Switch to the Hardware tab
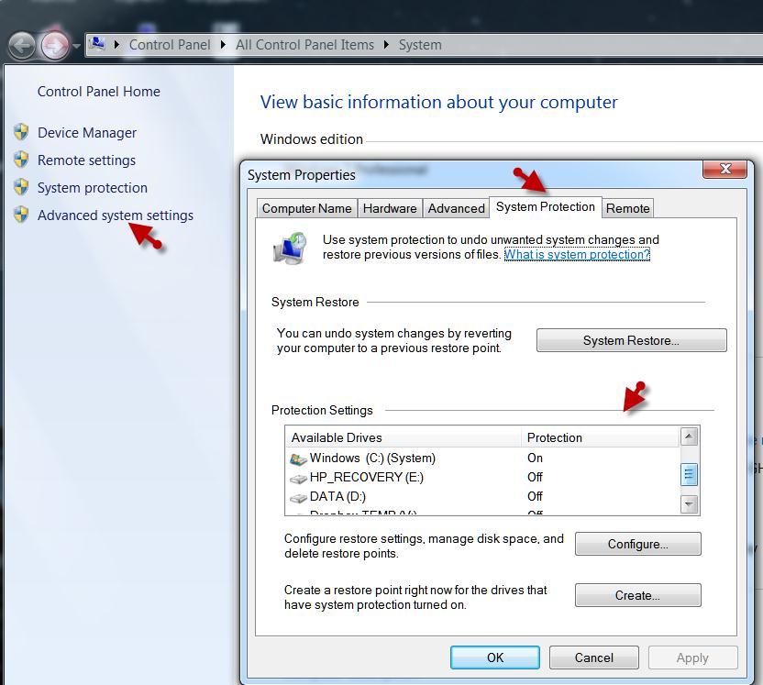Viewport: 763px width, 685px height. 390,208
